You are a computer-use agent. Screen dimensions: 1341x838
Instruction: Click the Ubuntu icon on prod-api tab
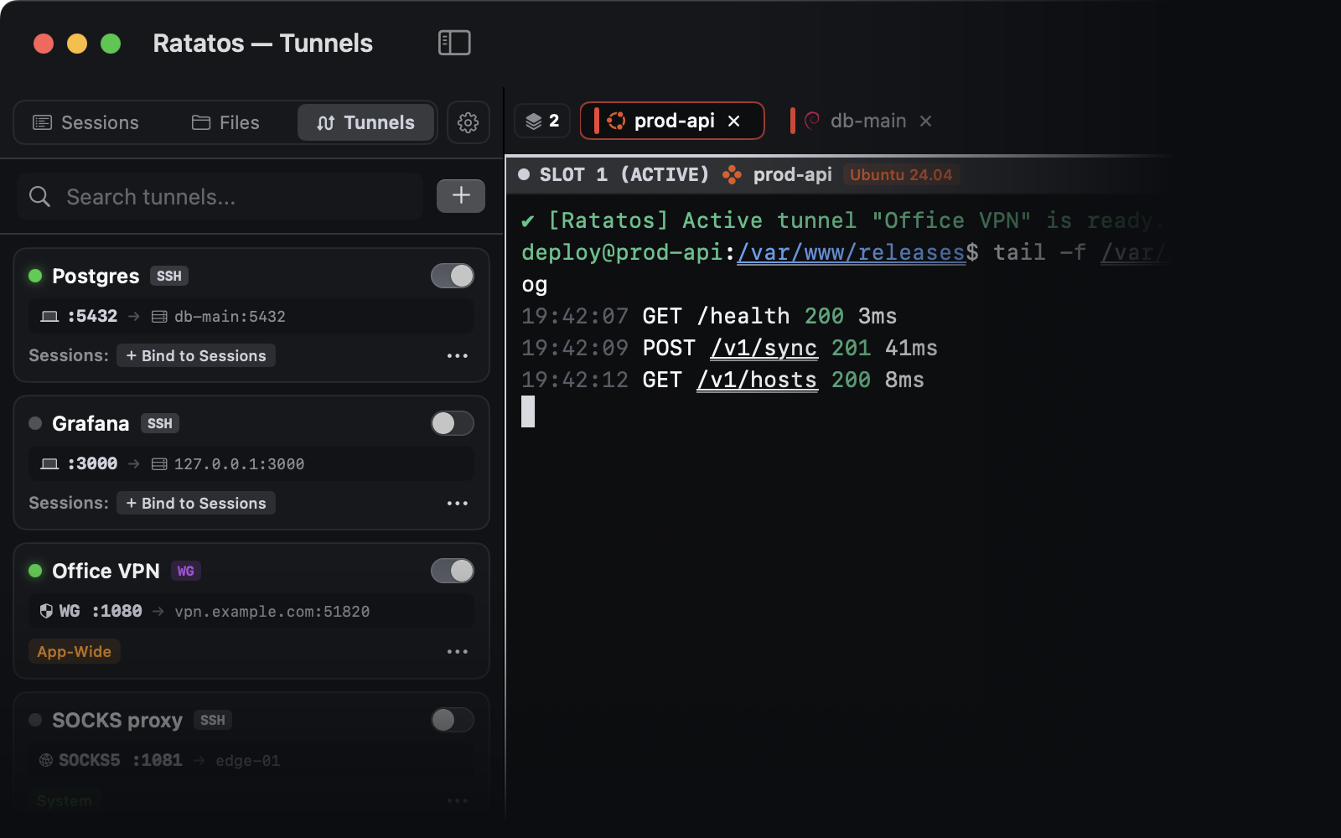click(x=616, y=121)
